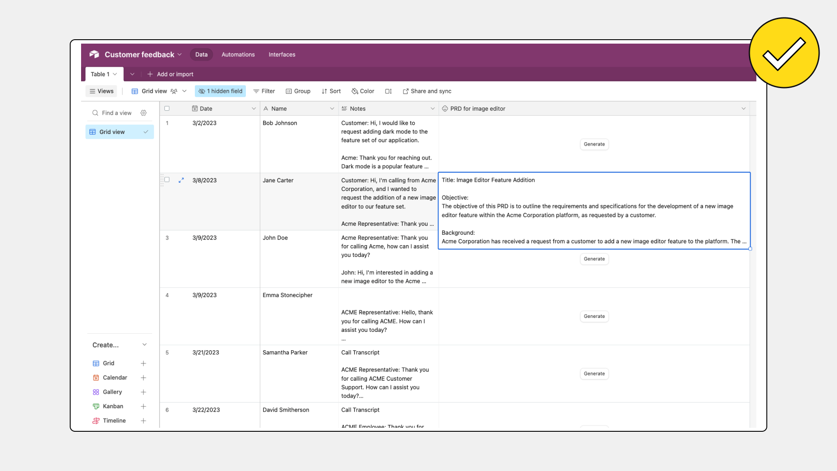Click the plus icon next to Timeline
This screenshot has height=471, width=837.
(x=143, y=421)
